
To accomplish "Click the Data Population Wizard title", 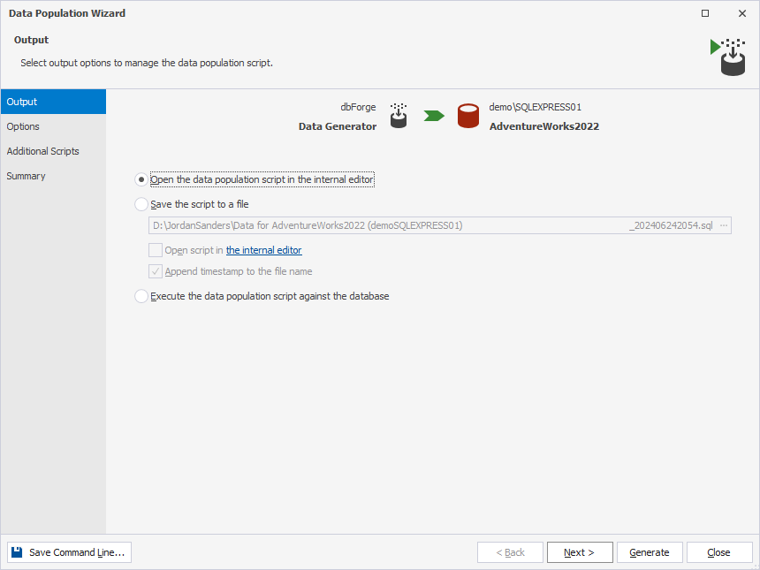I will 67,13.
